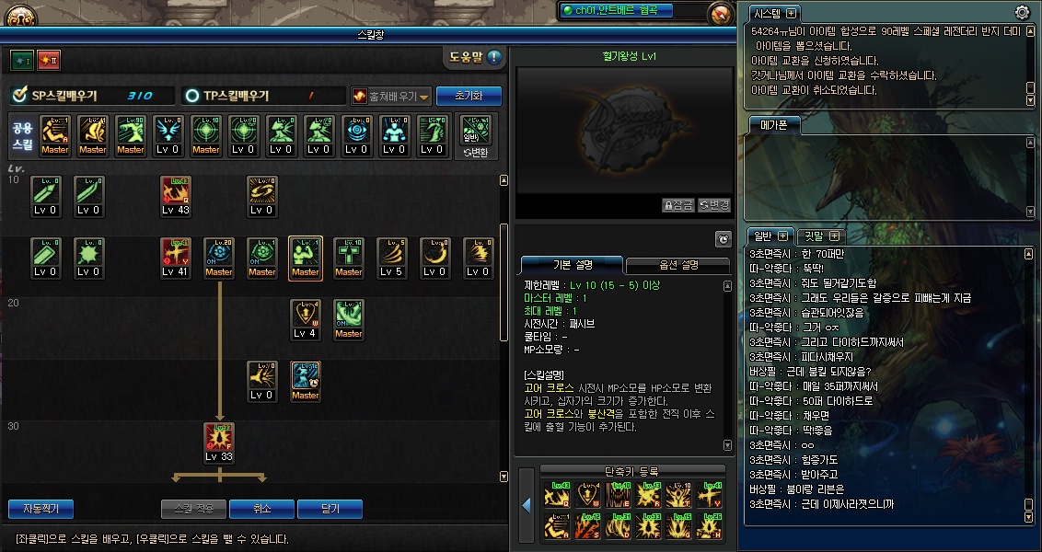Select the TP스킬배우기 radio option

[x=192, y=96]
